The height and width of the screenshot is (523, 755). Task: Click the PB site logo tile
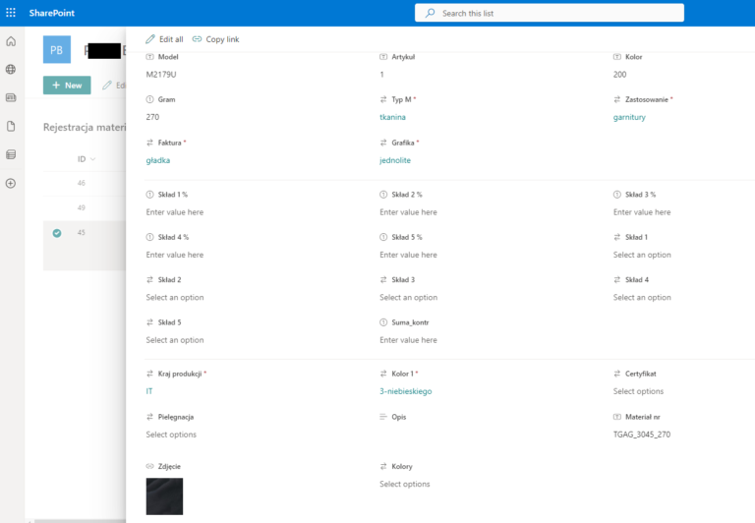(x=57, y=50)
